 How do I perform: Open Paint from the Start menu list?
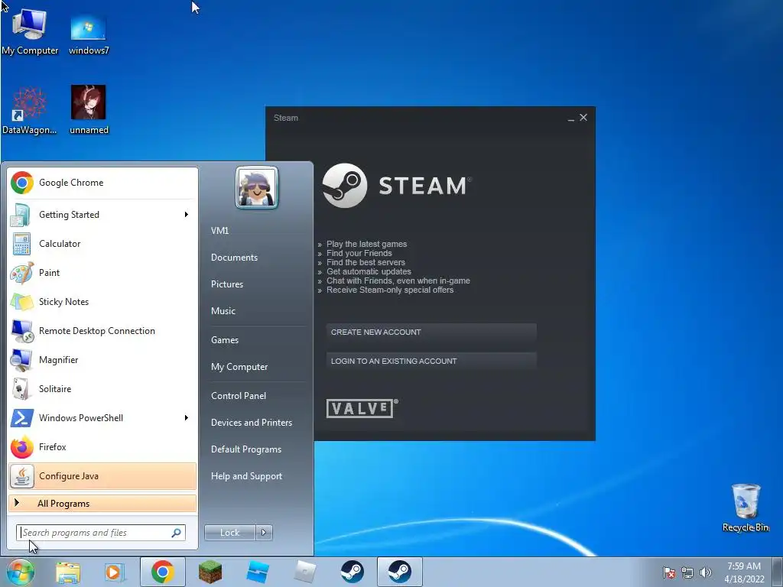click(x=102, y=273)
